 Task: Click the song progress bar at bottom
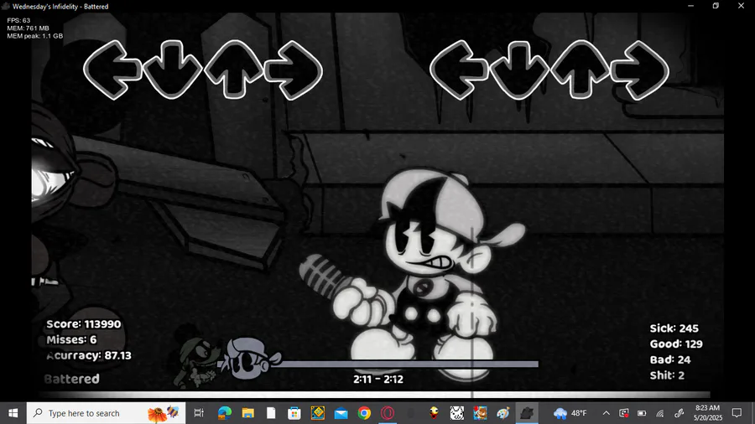(x=376, y=395)
